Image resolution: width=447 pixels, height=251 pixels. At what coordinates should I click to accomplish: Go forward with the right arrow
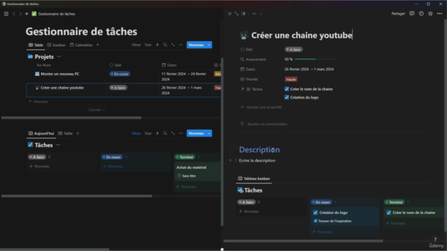click(x=20, y=14)
